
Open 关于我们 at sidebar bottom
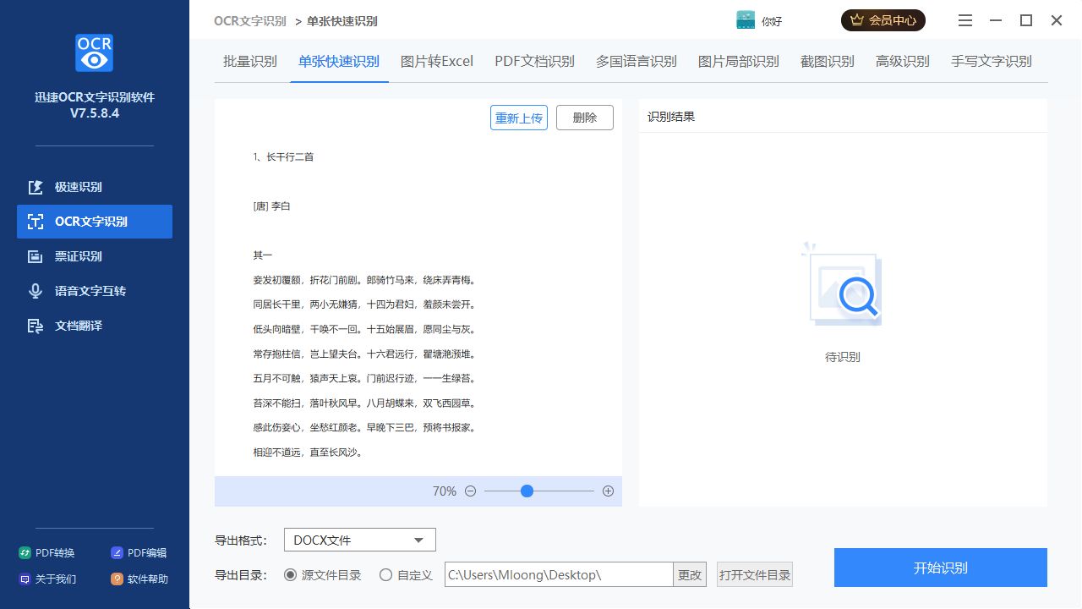47,579
